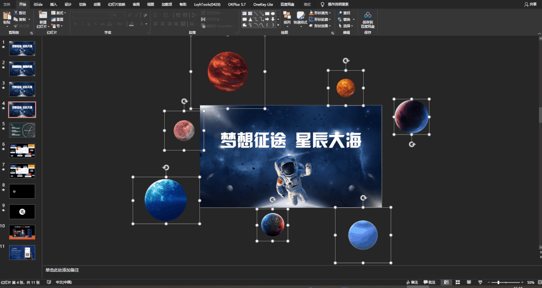The image size is (542, 288).
Task: Select slide 5 thumbnail in panel
Action: 22,130
